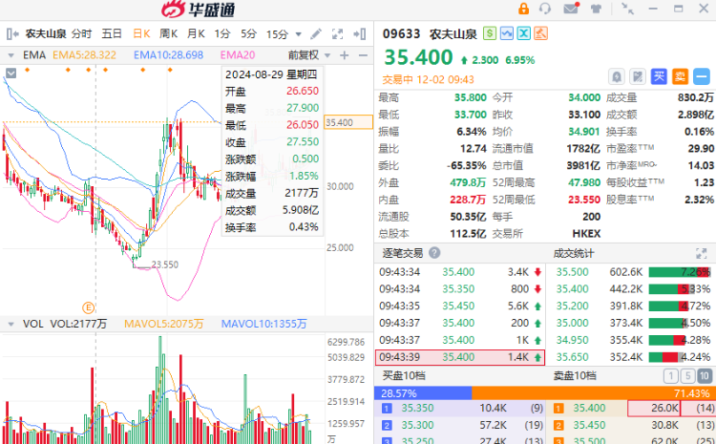Click the VOL indicator name
Image resolution: width=716 pixels, height=444 pixels.
(x=32, y=324)
